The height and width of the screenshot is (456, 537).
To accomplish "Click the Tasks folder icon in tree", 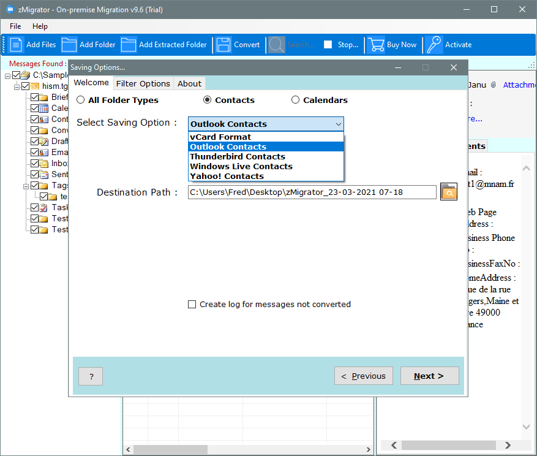I will click(43, 207).
